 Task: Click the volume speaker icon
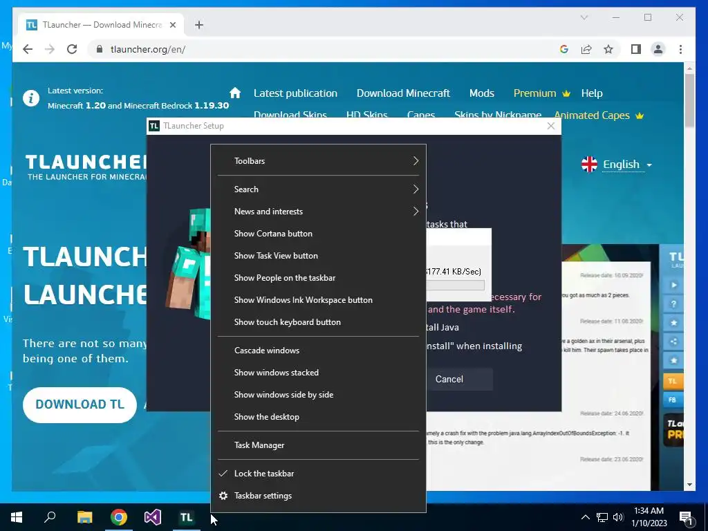(618, 517)
